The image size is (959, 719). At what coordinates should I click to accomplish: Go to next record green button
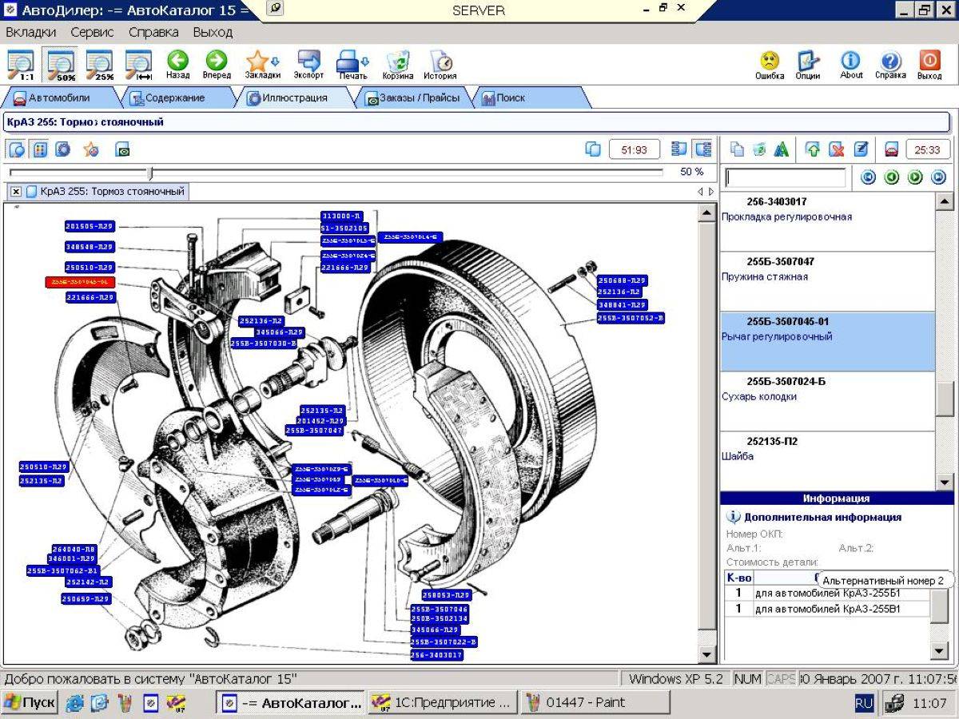(x=915, y=177)
